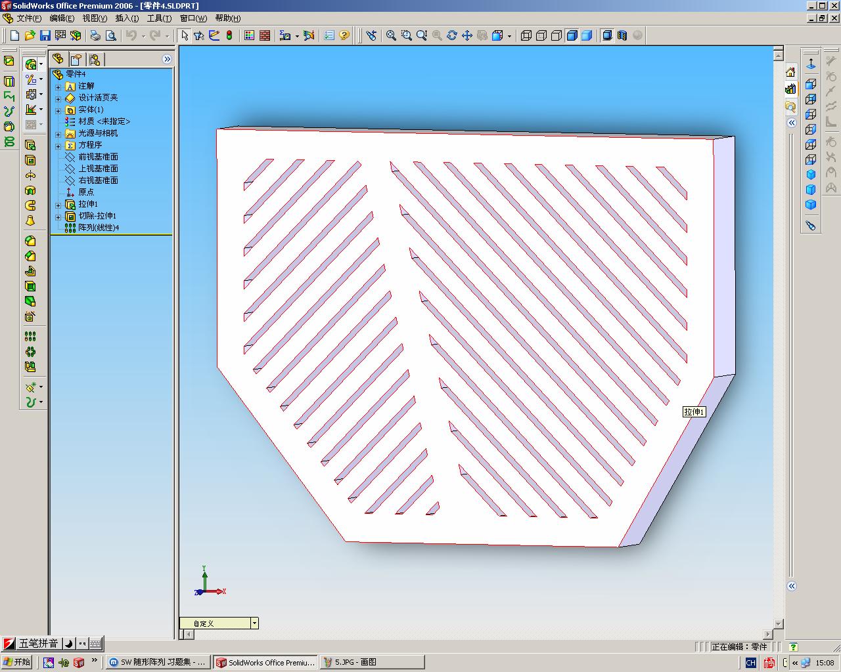The image size is (841, 672).
Task: Expand the 光源与相机 tree node
Action: pos(58,134)
